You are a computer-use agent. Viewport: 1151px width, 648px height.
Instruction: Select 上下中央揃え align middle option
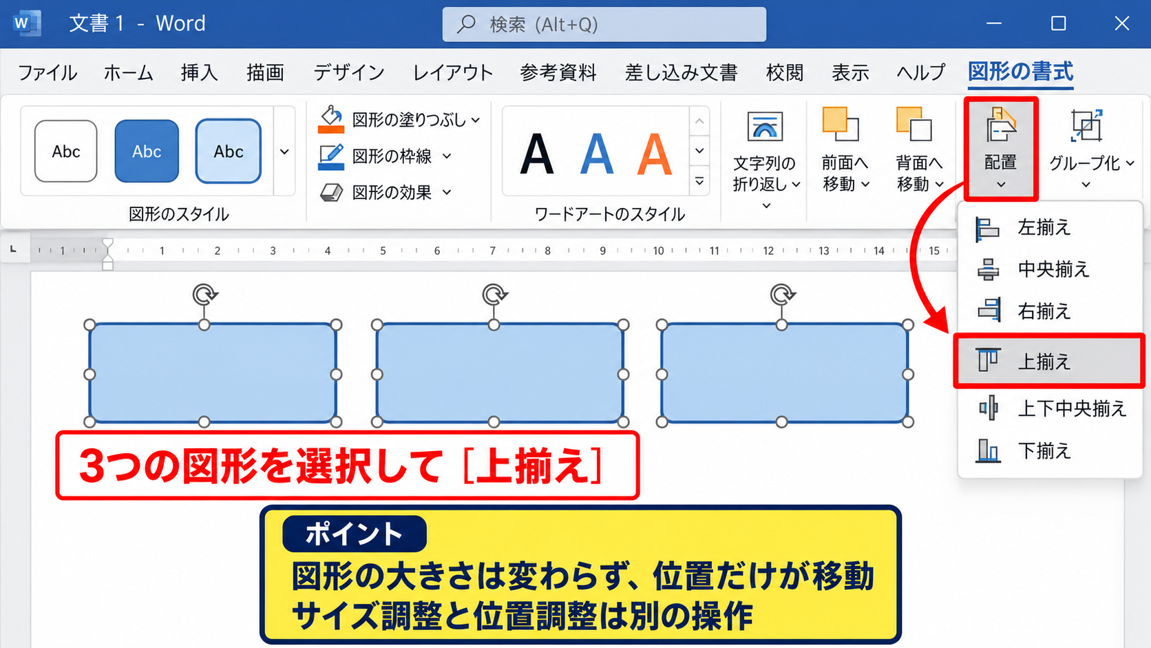pyautogui.click(x=1050, y=408)
